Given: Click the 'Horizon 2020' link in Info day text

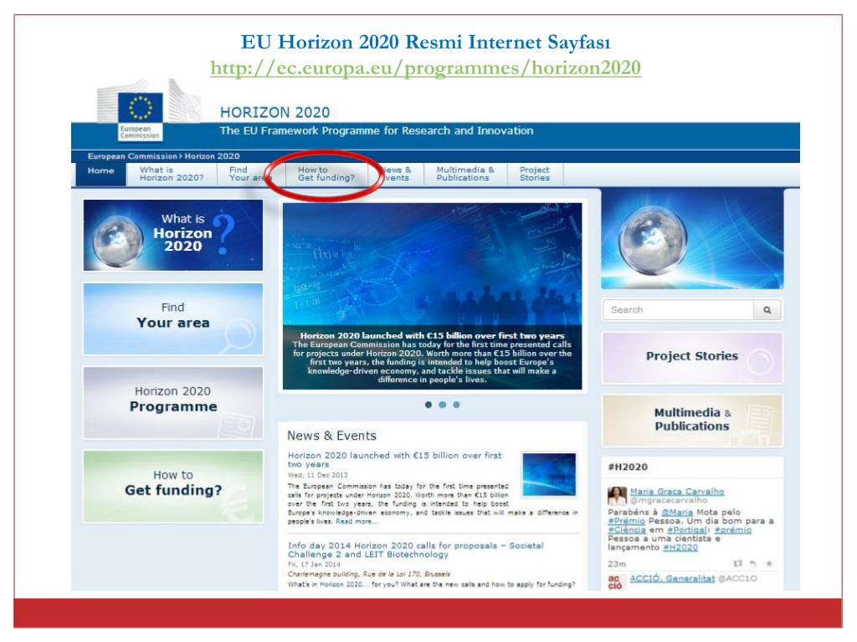Looking at the screenshot, I should (x=342, y=584).
